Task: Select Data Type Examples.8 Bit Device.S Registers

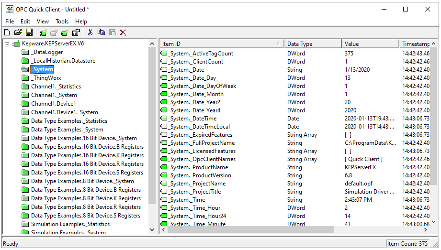Action: 86,216
